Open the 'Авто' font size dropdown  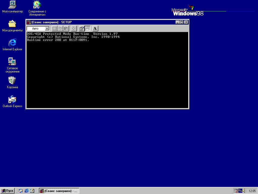[x=47, y=29]
